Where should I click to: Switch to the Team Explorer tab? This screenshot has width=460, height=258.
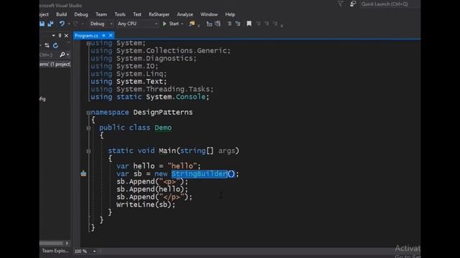coord(55,251)
